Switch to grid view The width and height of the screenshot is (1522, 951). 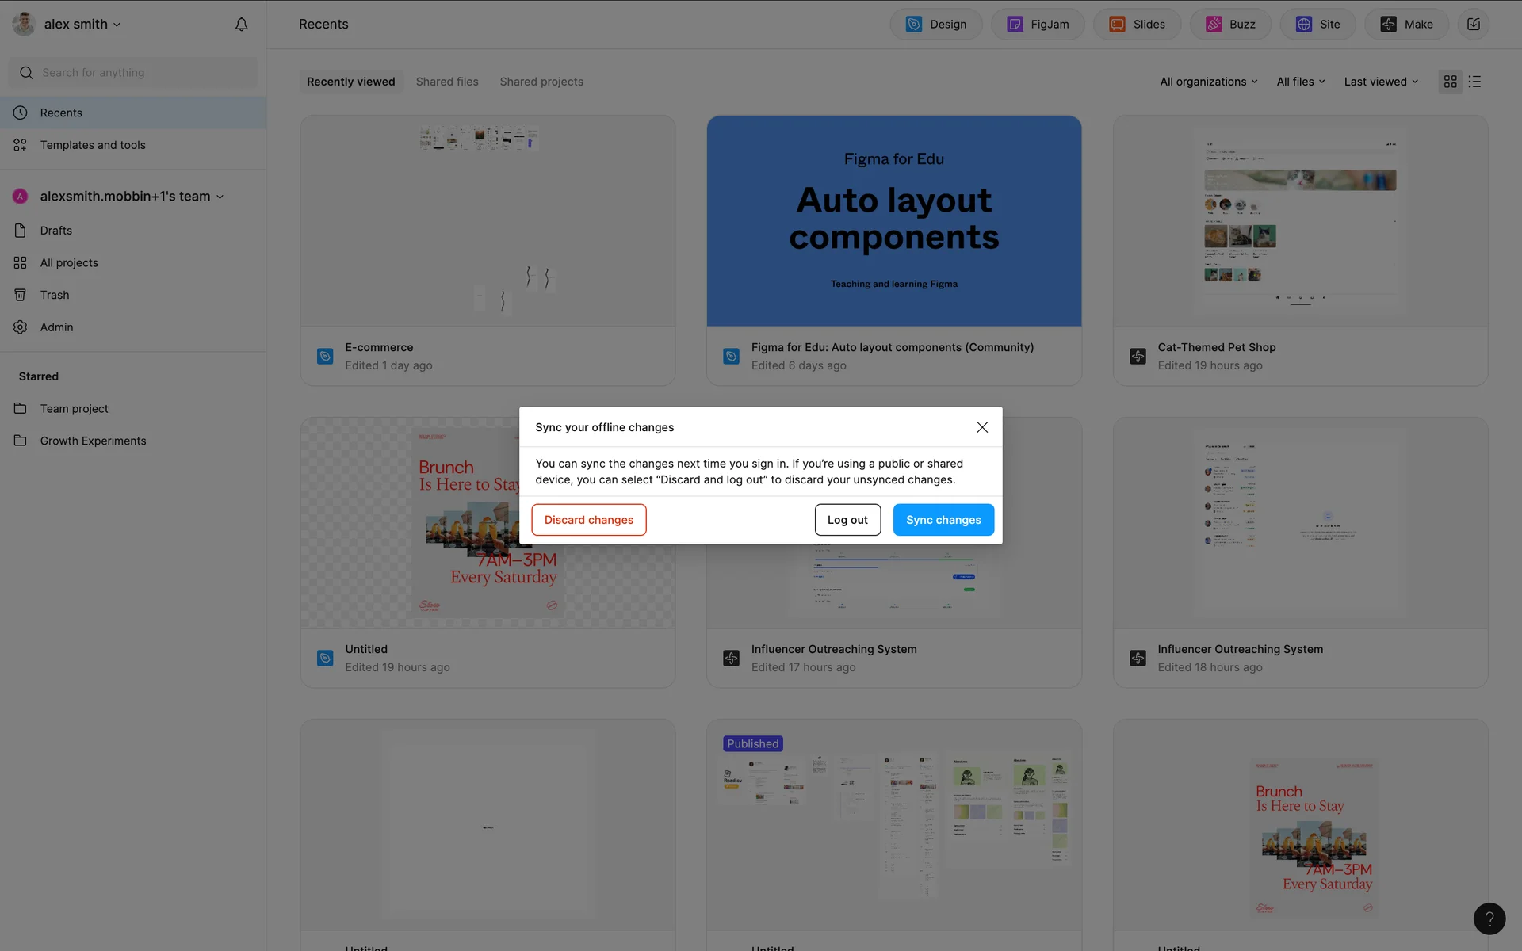pos(1450,82)
